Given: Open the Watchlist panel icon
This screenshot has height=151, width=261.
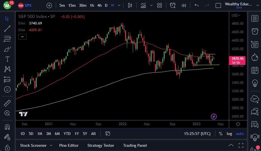Looking at the screenshot, I should click(255, 19).
